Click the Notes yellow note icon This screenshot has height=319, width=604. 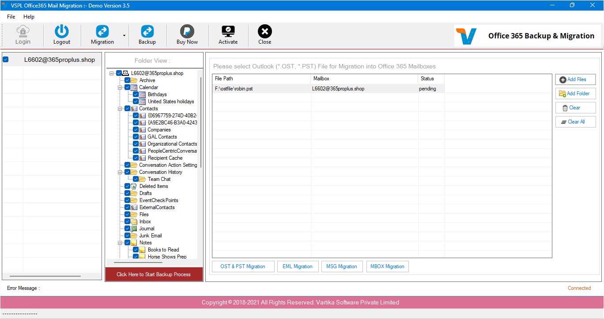[x=134, y=243]
